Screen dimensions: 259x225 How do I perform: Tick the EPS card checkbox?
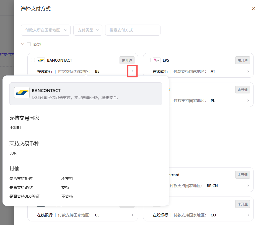(149, 60)
